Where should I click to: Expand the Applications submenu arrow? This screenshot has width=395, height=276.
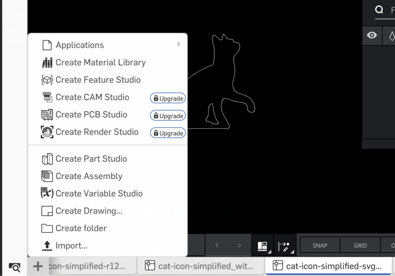point(179,45)
